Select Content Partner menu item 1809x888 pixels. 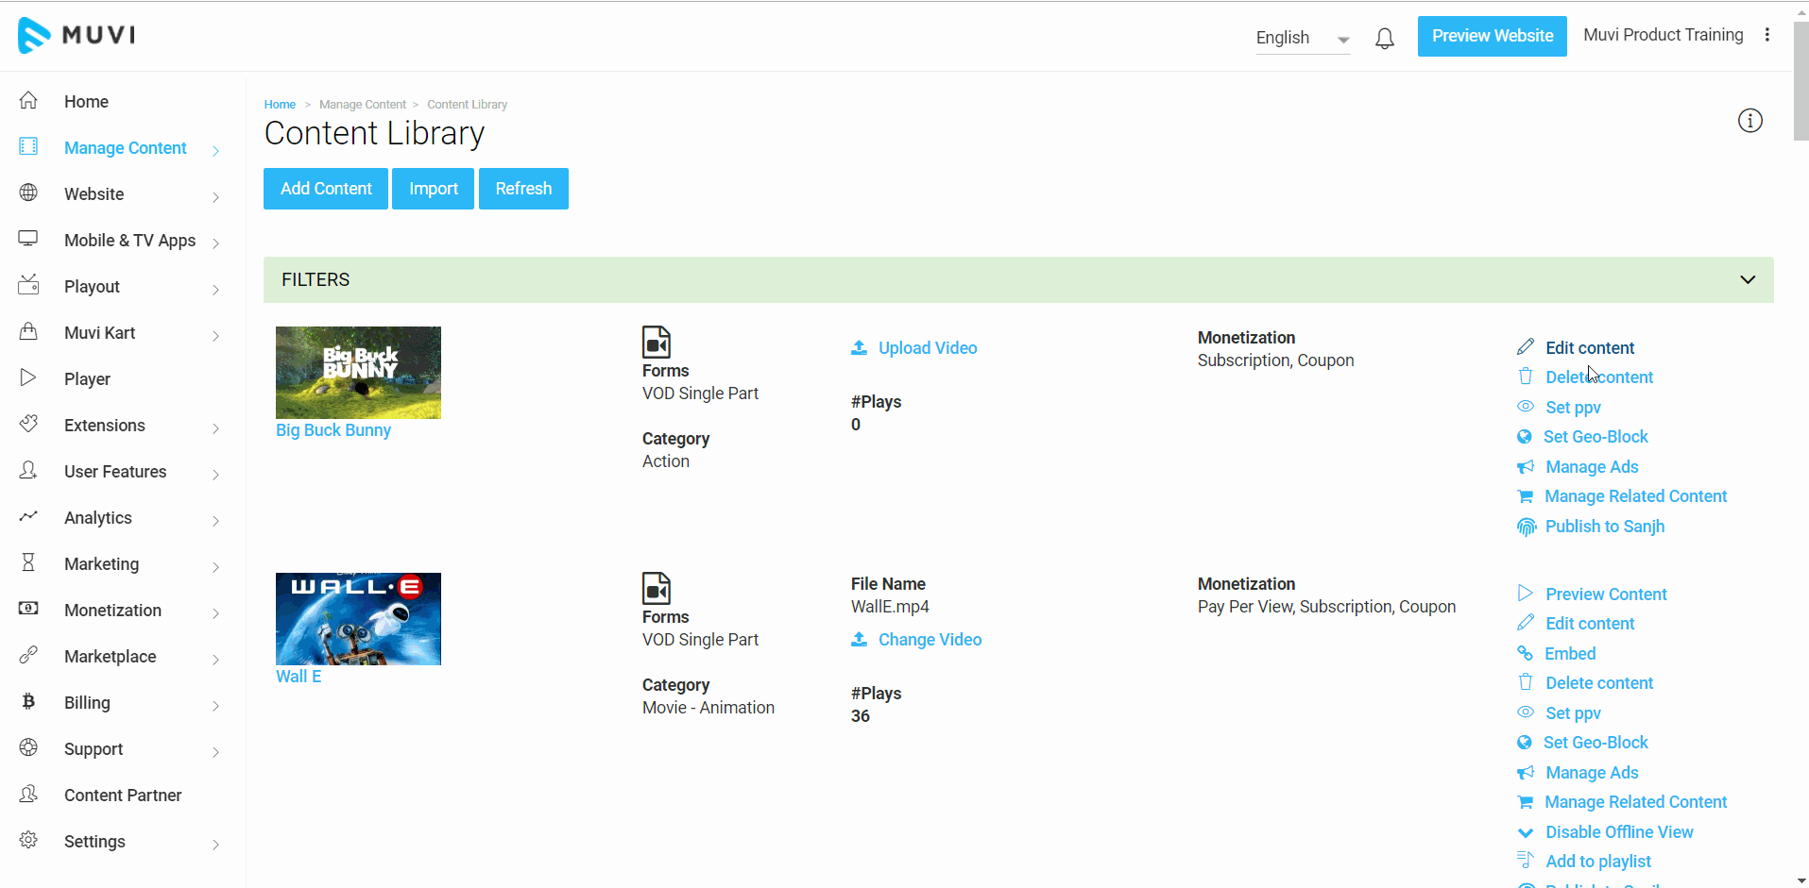[x=123, y=796]
